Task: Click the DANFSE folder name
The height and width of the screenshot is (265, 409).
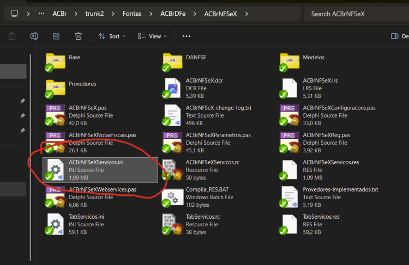Action: click(x=196, y=57)
